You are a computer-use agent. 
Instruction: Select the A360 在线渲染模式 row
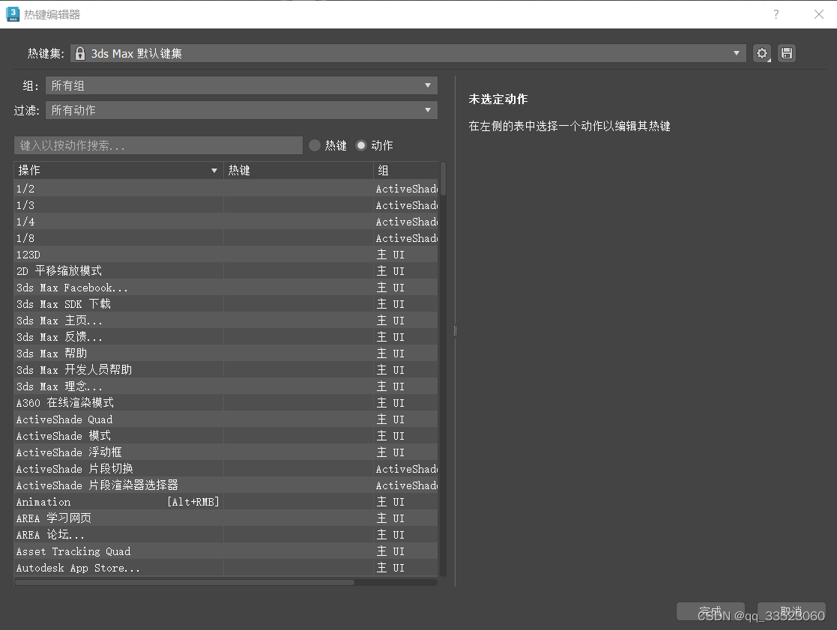[x=226, y=403]
